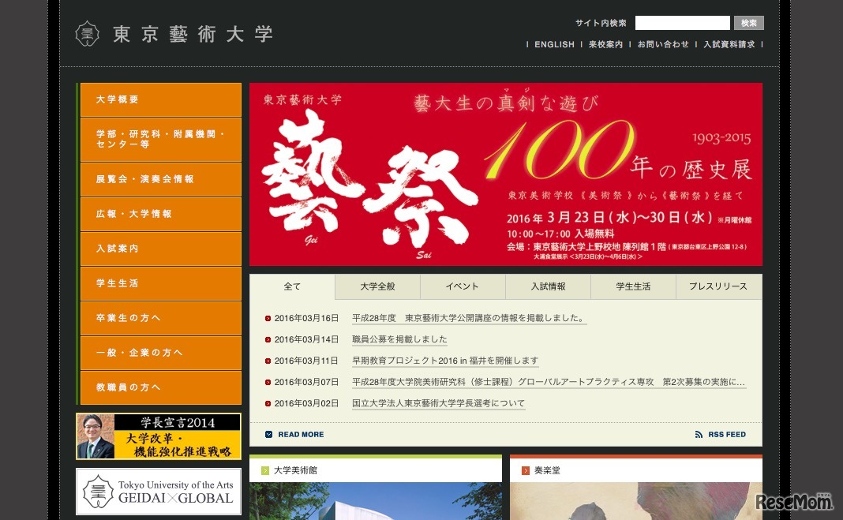843x520 pixels.
Task: Click the site search input field
Action: [682, 23]
